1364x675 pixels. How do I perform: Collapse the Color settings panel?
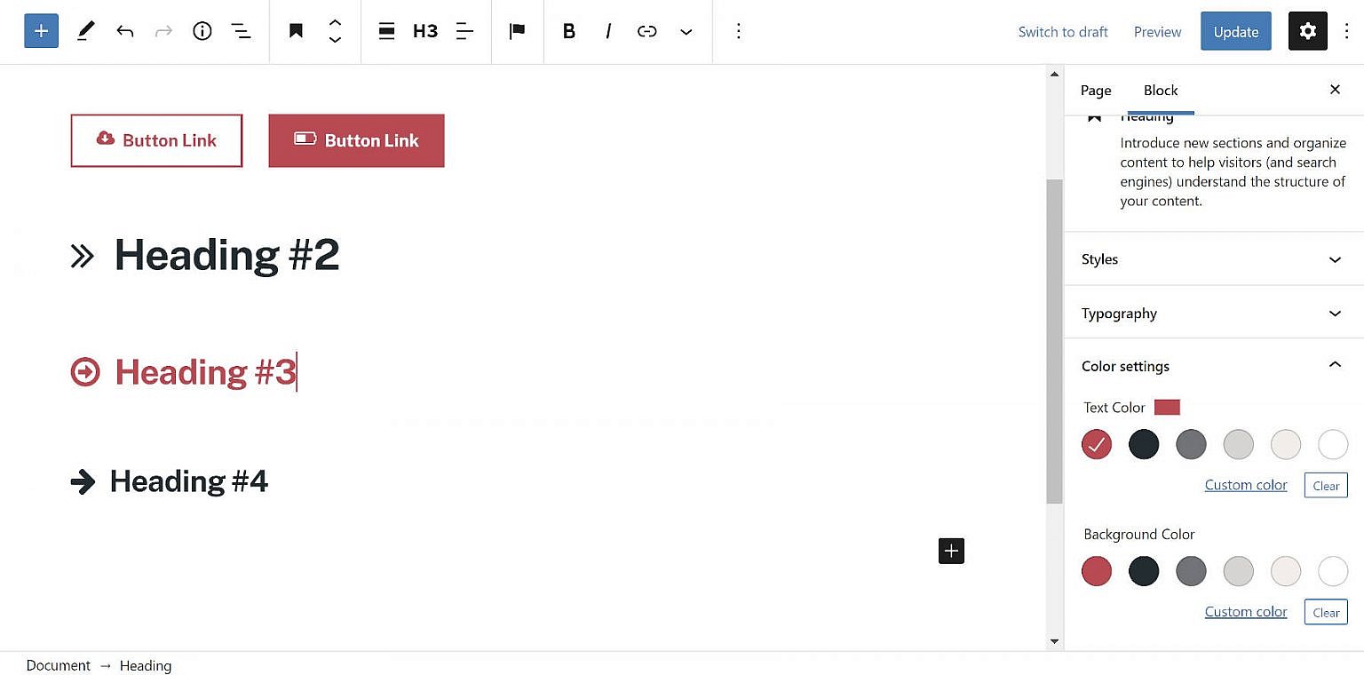(1213, 366)
